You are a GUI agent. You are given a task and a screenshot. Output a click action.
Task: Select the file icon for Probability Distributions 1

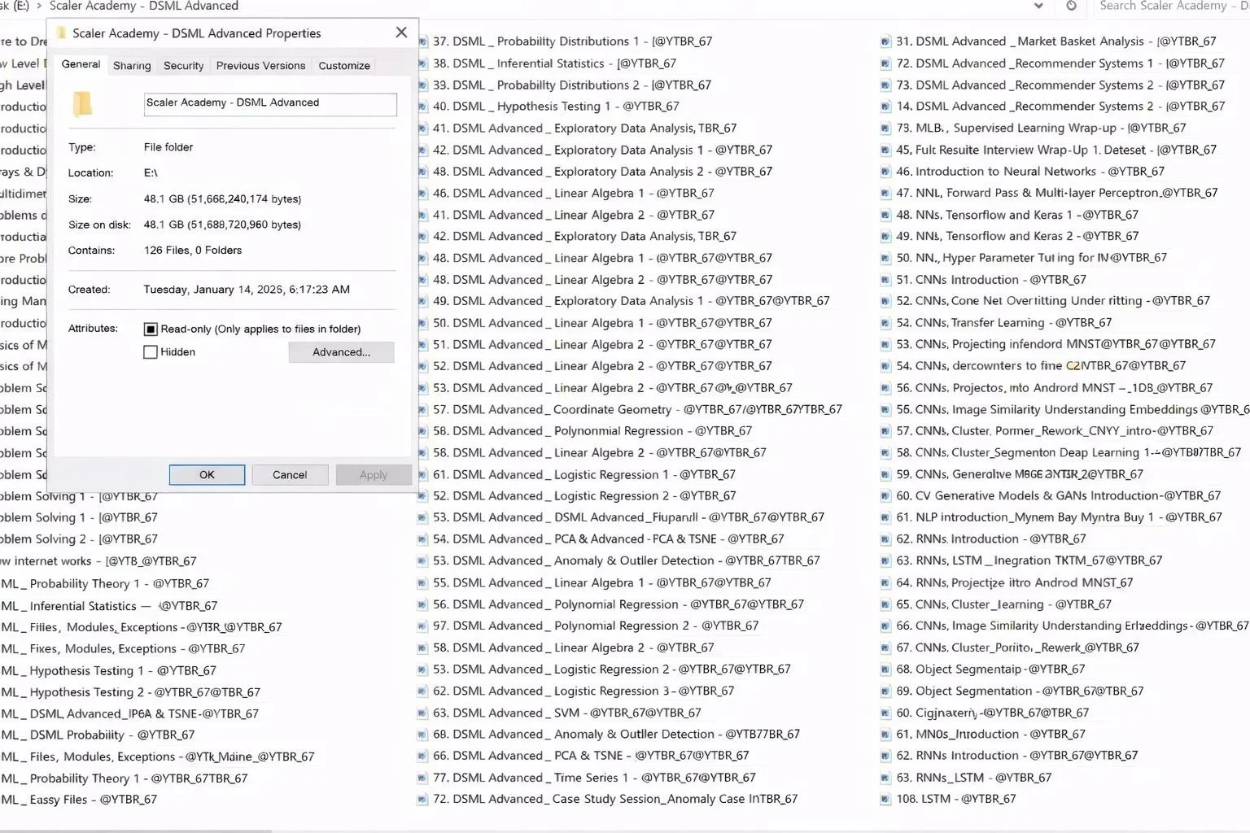coord(423,41)
